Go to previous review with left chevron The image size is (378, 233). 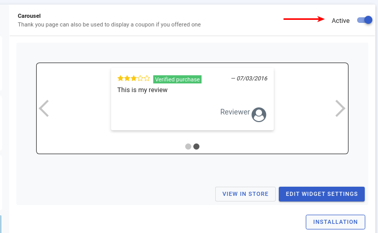pos(44,108)
